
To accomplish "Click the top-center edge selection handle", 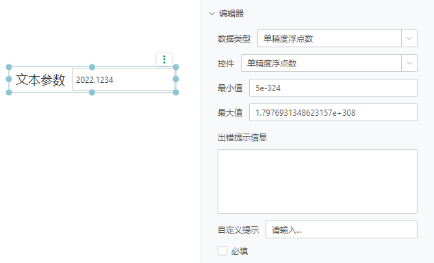I will pyautogui.click(x=92, y=67).
